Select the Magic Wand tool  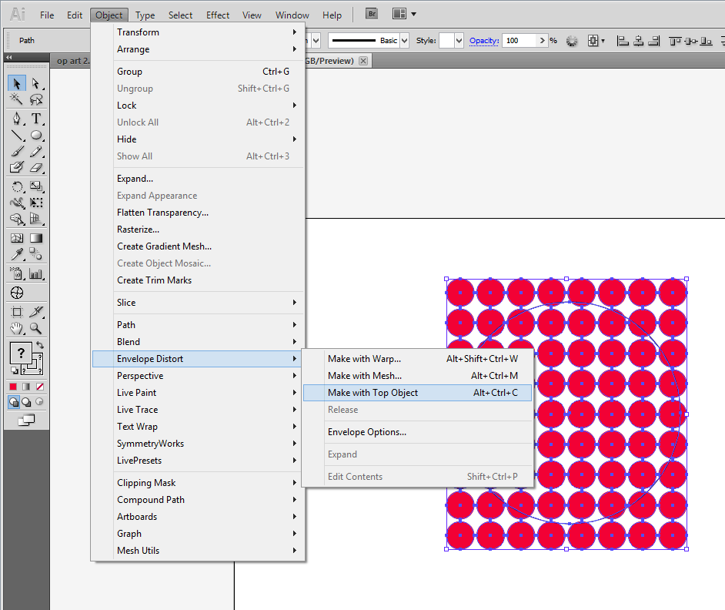pyautogui.click(x=16, y=100)
